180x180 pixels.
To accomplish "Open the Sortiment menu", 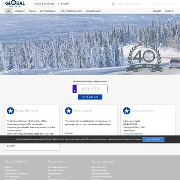I will click(x=19, y=11).
